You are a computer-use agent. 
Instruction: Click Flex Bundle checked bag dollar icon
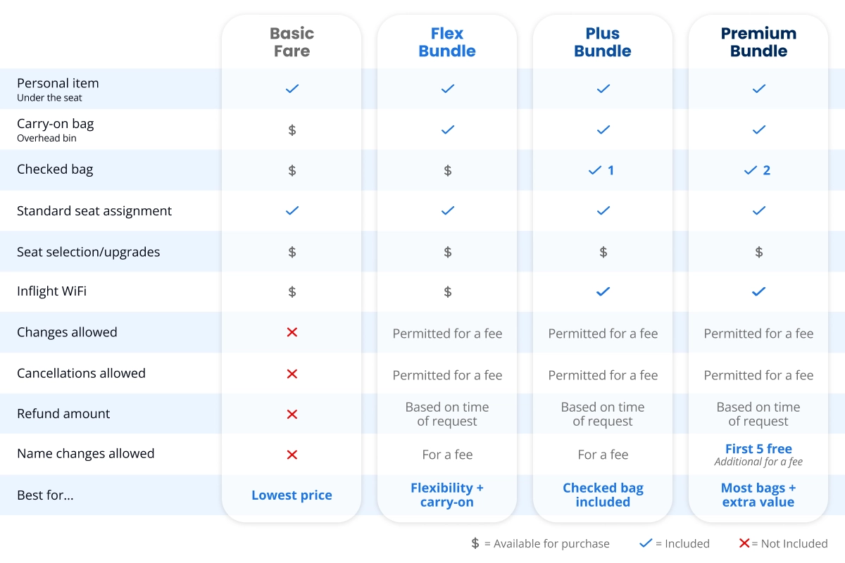(447, 170)
